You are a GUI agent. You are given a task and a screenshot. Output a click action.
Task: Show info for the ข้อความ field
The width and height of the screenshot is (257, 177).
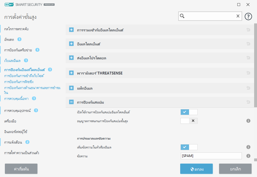coord(248,156)
